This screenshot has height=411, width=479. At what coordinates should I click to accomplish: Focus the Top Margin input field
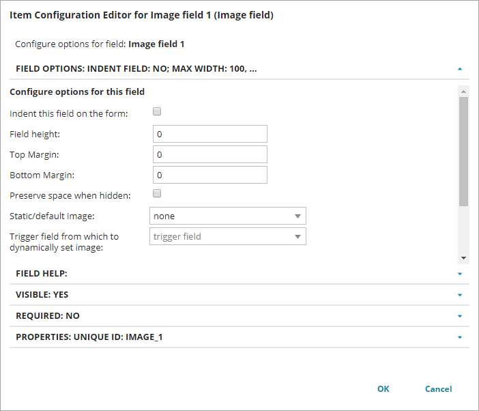[210, 154]
